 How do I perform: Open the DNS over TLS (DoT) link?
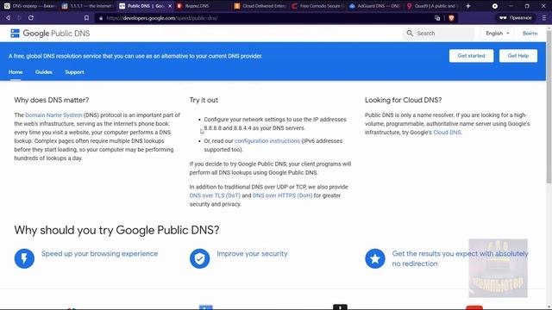215,195
